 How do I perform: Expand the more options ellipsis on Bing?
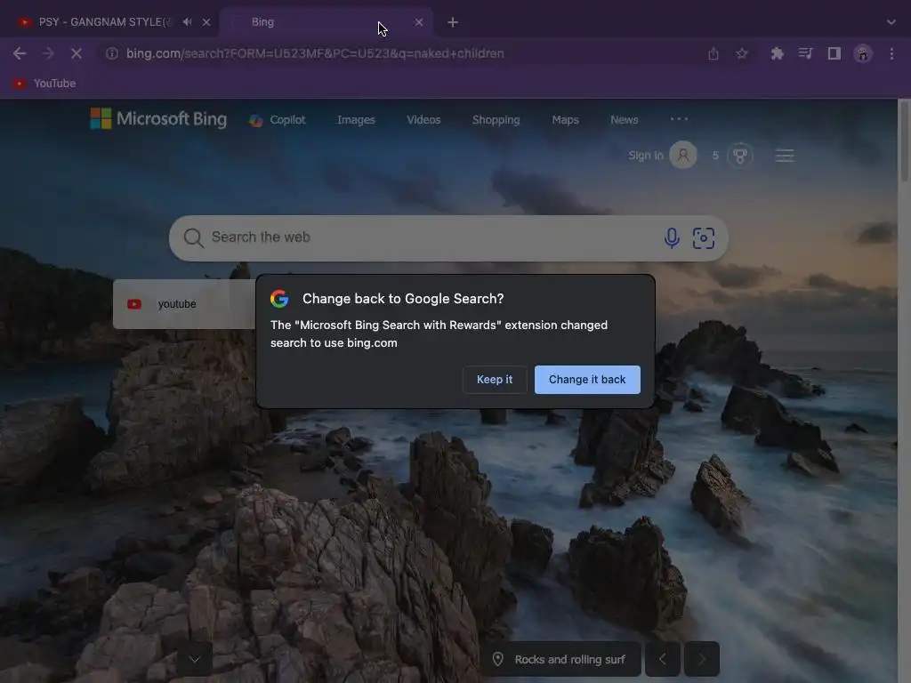679,118
